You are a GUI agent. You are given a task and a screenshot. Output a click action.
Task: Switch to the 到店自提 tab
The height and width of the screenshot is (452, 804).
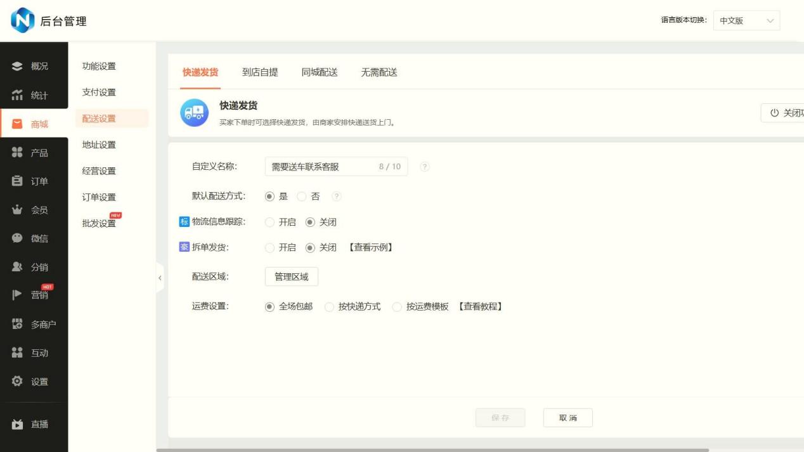[x=260, y=72]
